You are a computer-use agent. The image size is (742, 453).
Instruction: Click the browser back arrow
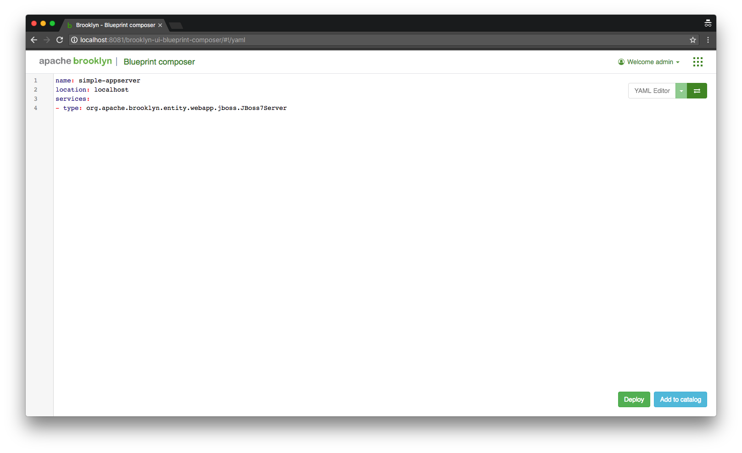34,40
